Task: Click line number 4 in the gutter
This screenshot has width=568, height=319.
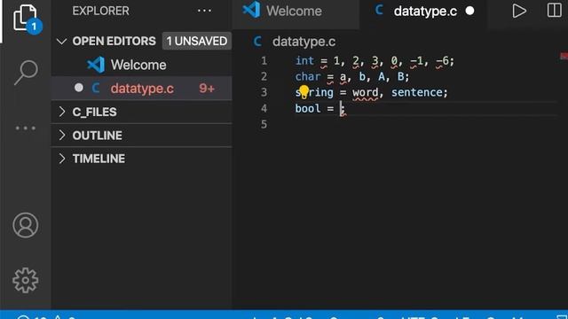Action: point(264,108)
